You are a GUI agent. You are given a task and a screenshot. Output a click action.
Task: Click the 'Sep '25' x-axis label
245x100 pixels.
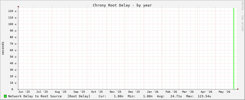click(79, 92)
